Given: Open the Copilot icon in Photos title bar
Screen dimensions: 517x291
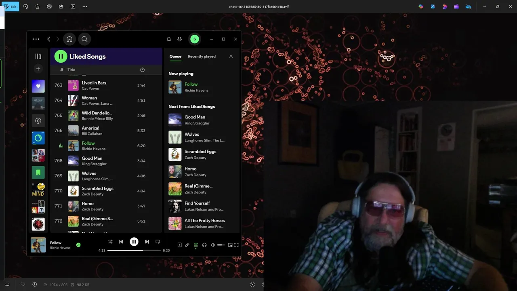Looking at the screenshot, I should pos(421,6).
